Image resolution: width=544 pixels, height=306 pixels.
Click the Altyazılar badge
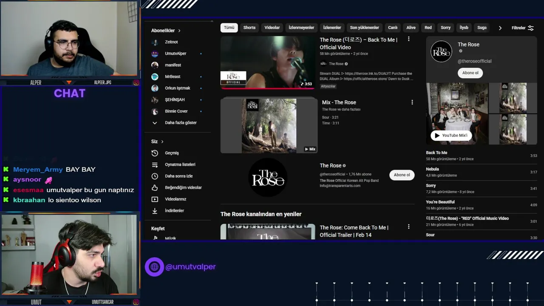[x=328, y=86]
